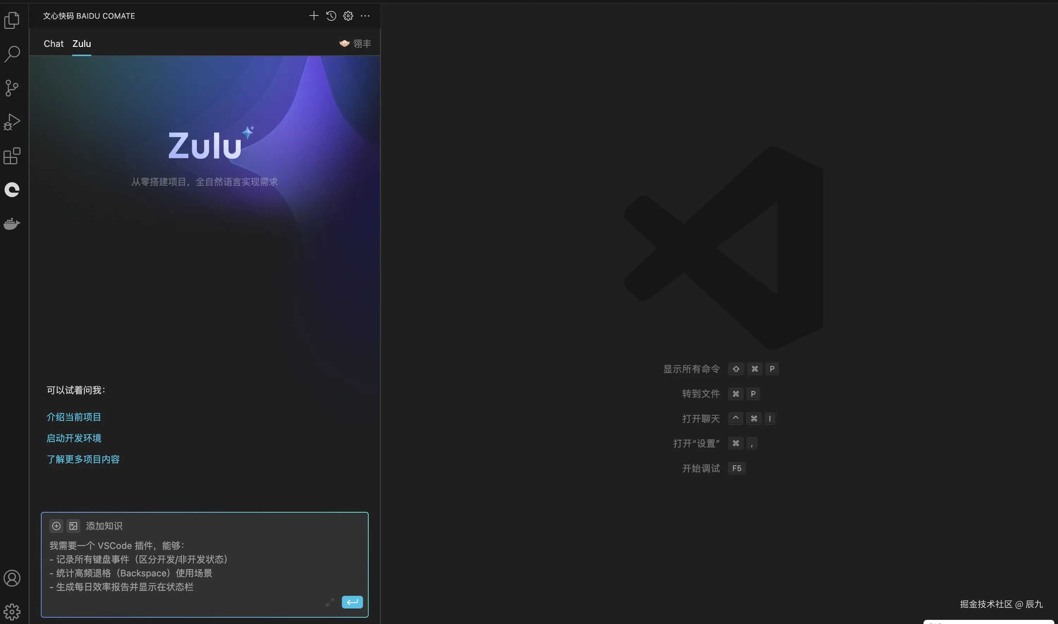Screen dimensions: 1058x624
Task: Expand the more actions ellipsis menu
Action: 365,16
